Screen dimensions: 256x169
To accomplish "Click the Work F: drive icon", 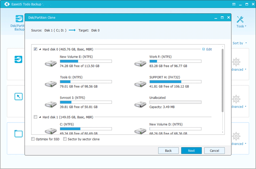I will [x=140, y=64].
